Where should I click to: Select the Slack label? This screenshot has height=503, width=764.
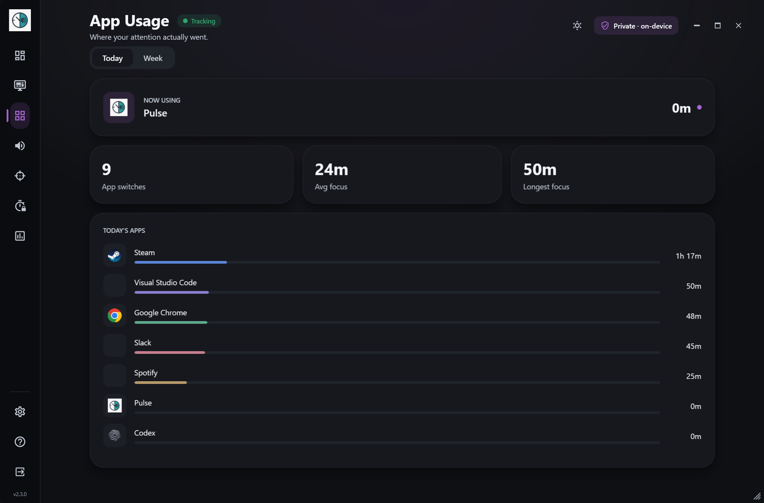point(142,343)
